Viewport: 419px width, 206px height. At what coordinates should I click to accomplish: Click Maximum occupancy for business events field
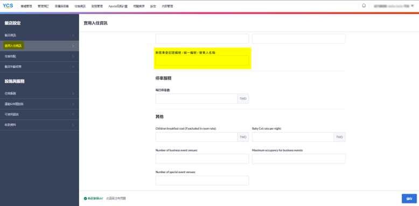click(x=299, y=159)
